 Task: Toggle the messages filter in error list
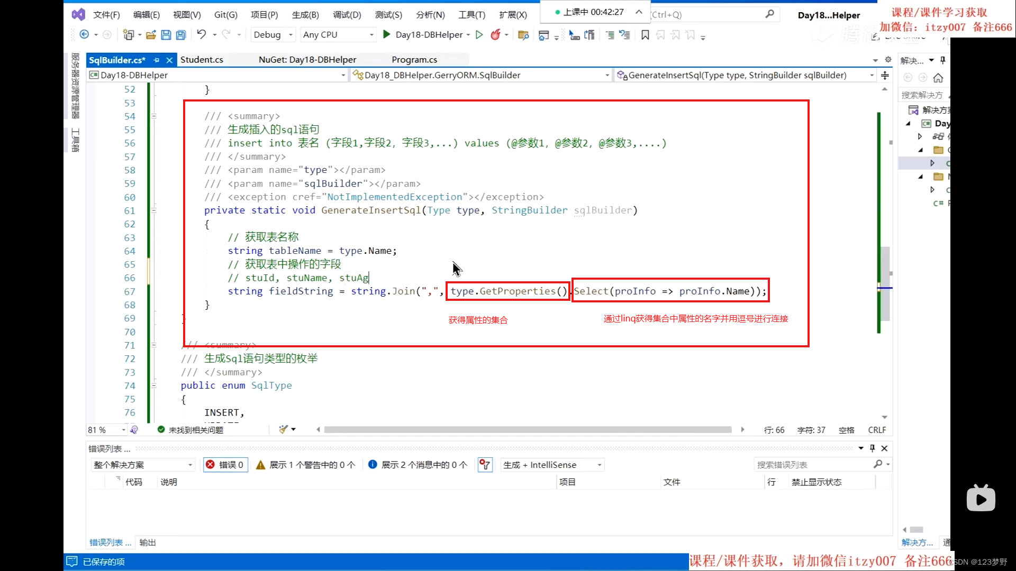click(418, 465)
